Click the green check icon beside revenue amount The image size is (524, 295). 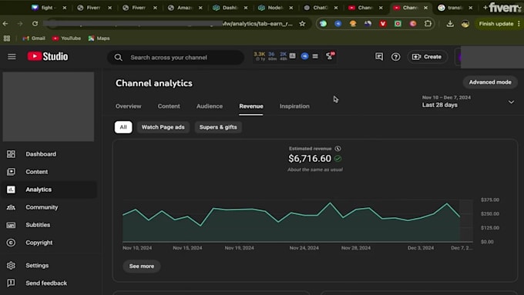coord(338,159)
